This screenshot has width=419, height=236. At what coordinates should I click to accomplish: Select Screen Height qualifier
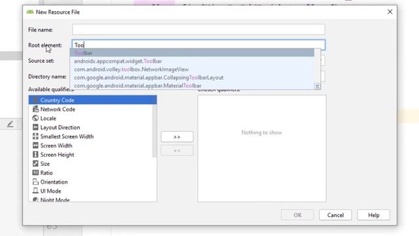coord(91,155)
